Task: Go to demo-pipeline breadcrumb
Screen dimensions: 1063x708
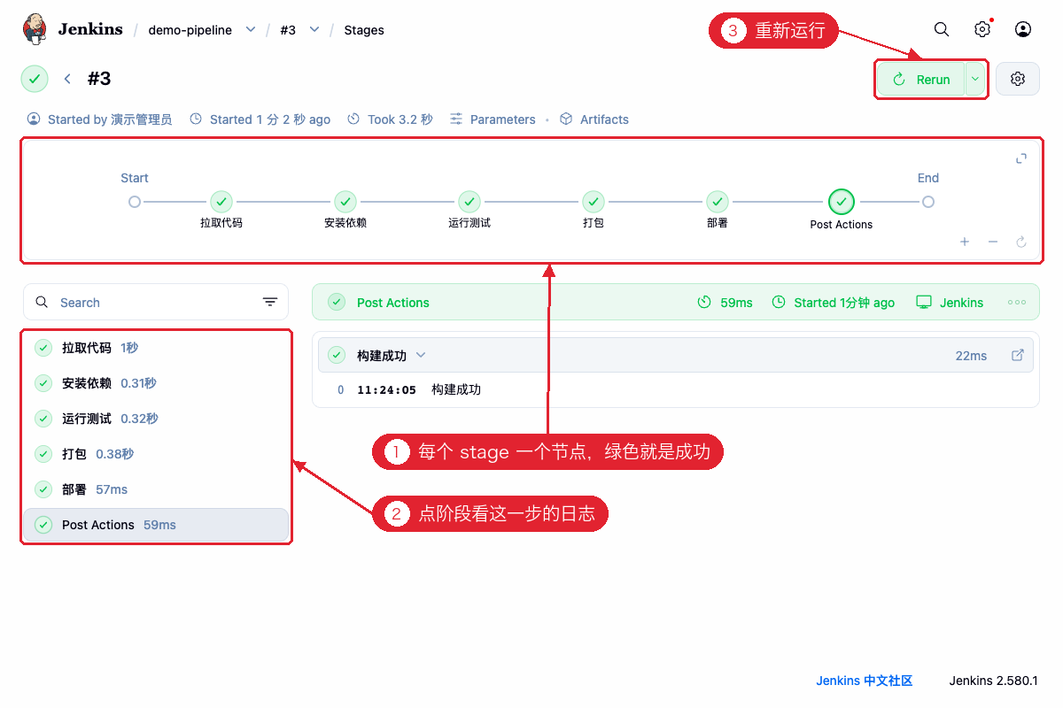Action: [190, 29]
